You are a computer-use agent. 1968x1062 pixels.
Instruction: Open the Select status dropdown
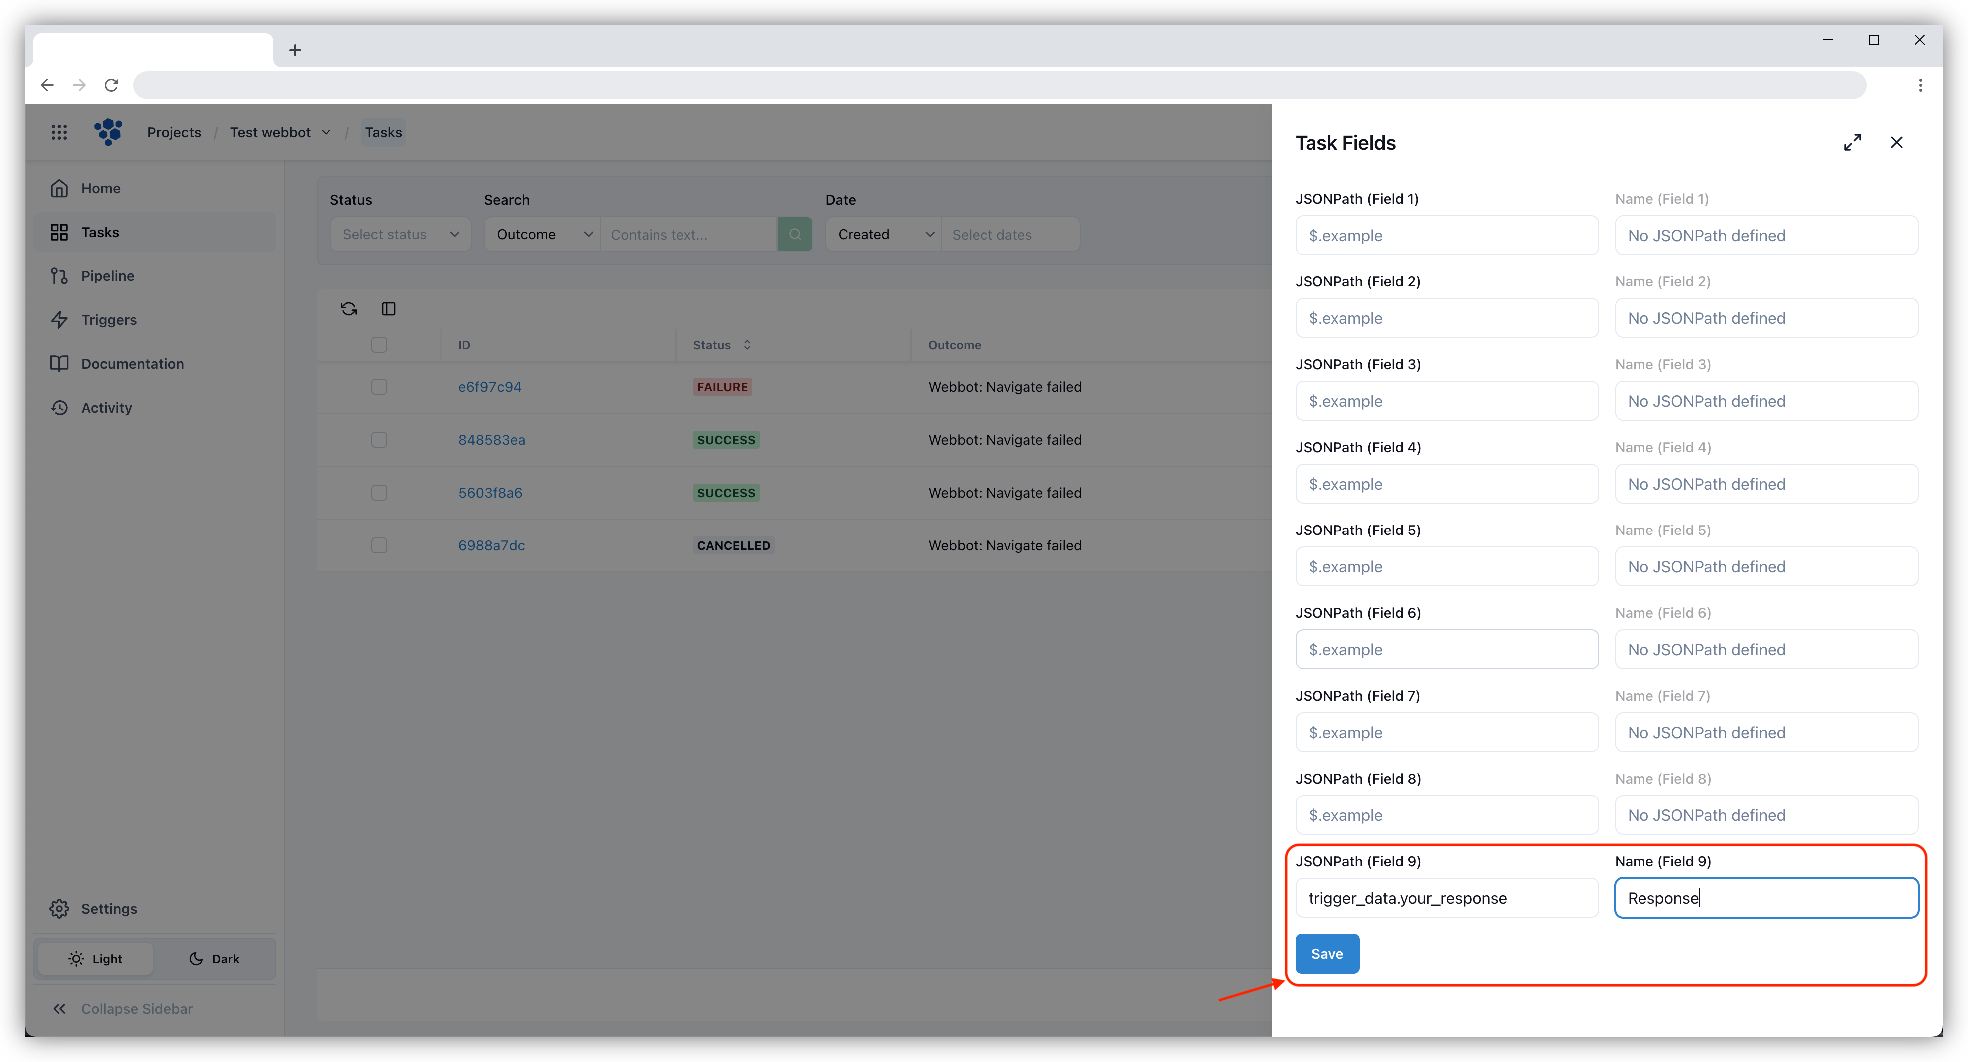(x=400, y=234)
